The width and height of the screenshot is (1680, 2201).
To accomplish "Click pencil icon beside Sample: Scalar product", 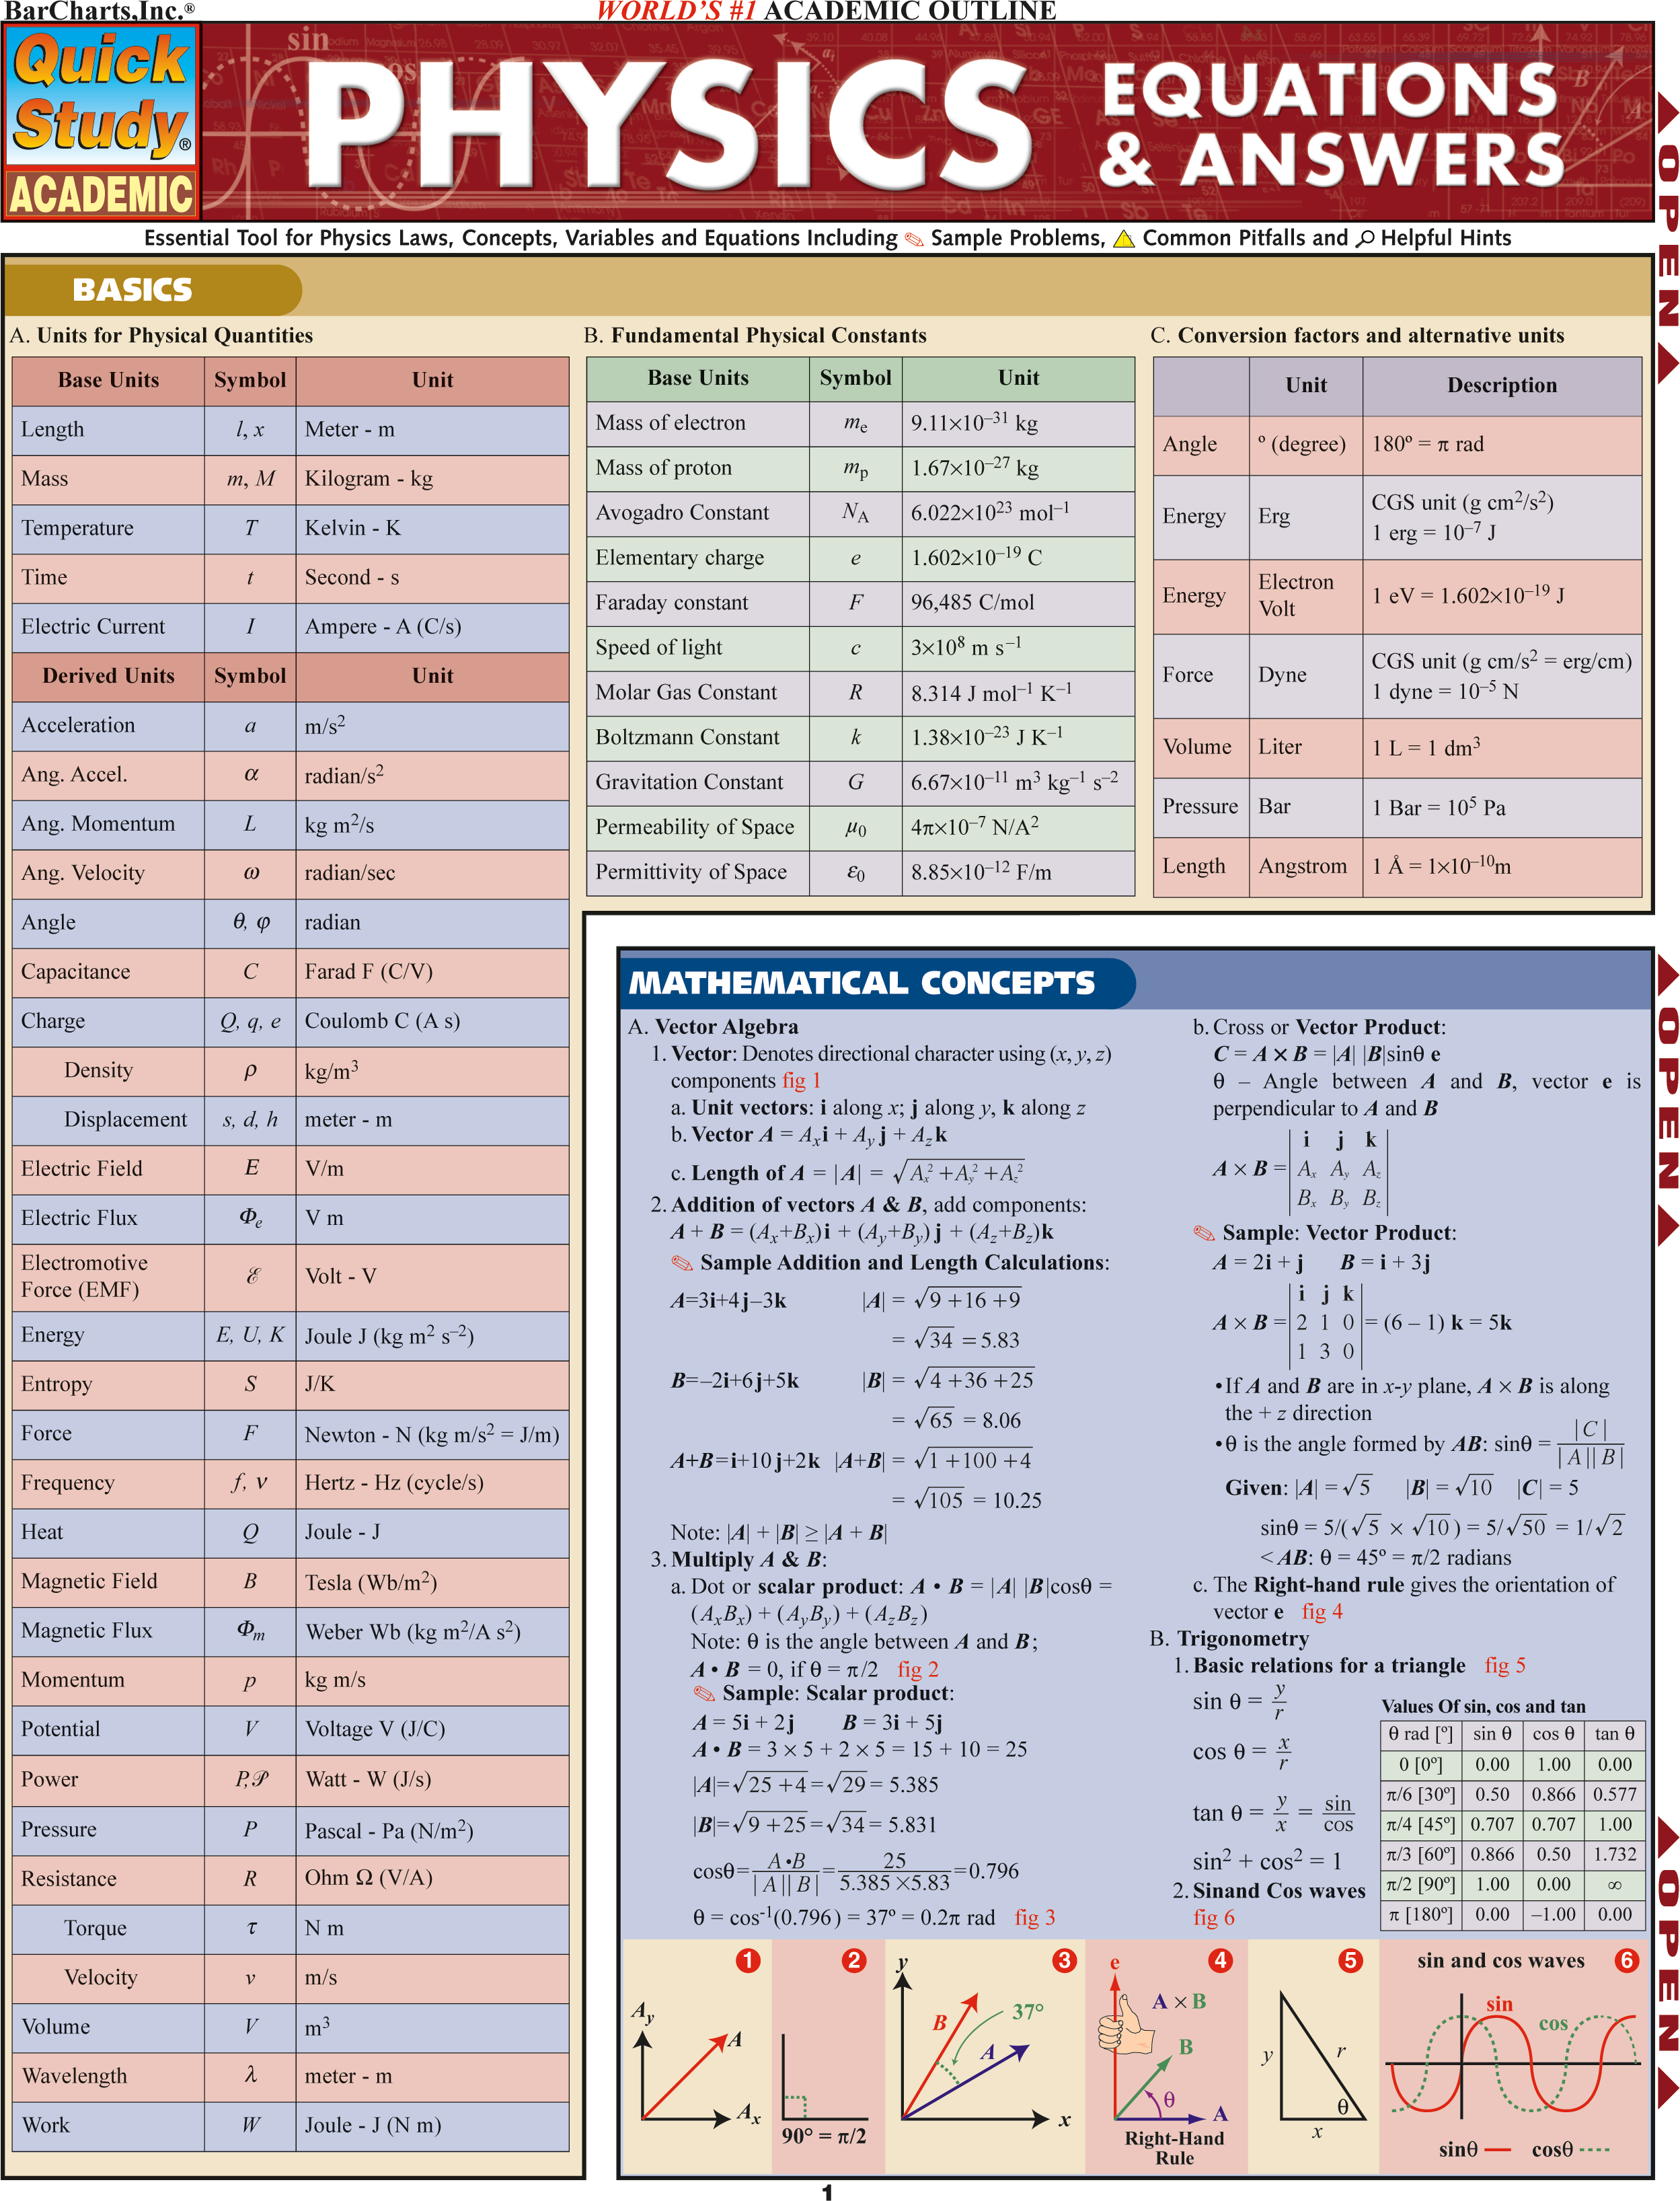I will (704, 1693).
